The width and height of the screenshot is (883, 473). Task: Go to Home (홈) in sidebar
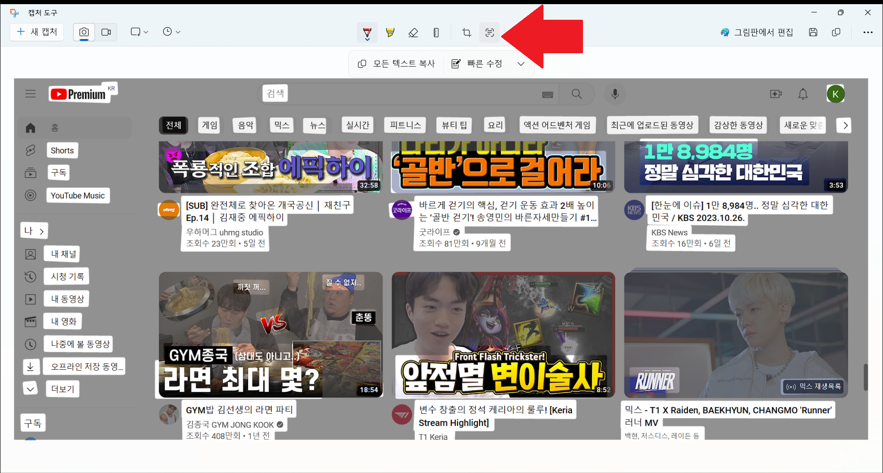point(75,128)
